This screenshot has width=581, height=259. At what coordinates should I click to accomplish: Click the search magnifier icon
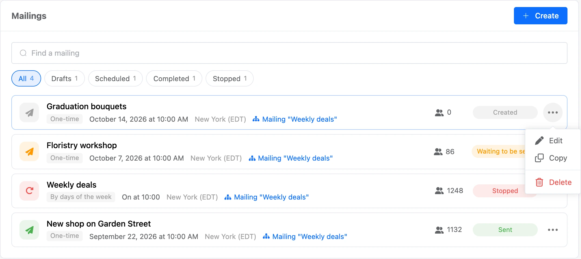click(23, 53)
